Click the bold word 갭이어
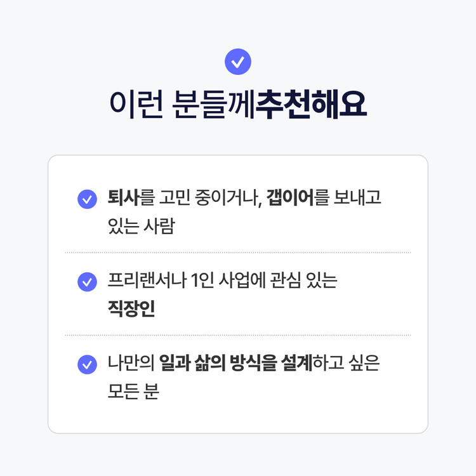 [290, 199]
